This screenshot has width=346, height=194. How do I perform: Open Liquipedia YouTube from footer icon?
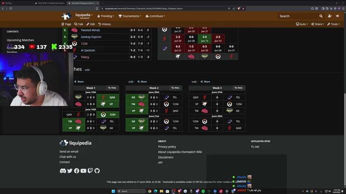click(84, 171)
